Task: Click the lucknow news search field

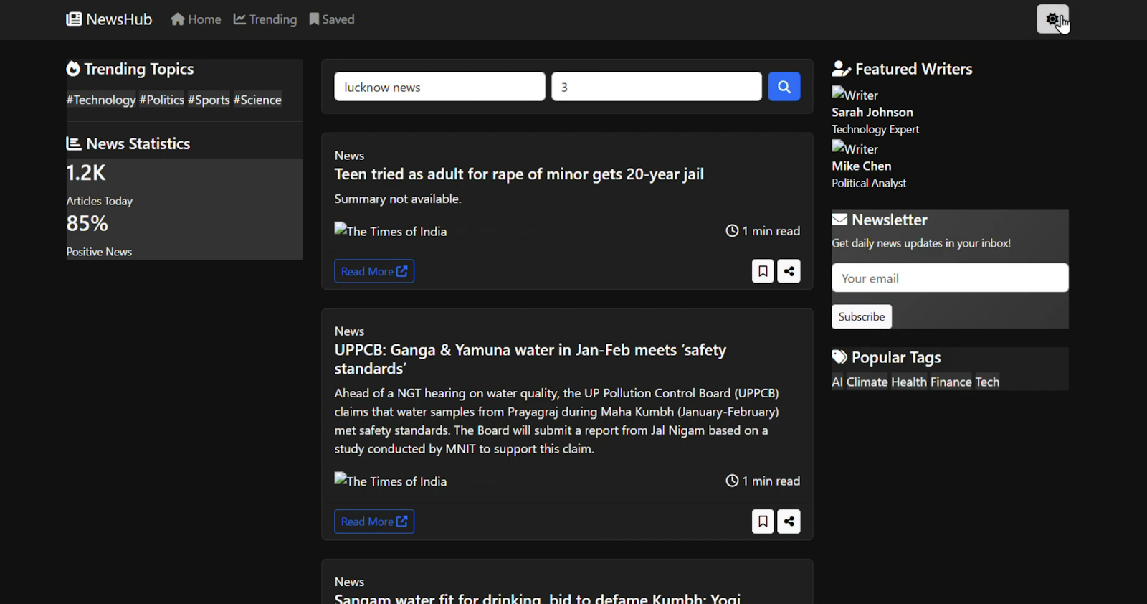Action: point(439,87)
